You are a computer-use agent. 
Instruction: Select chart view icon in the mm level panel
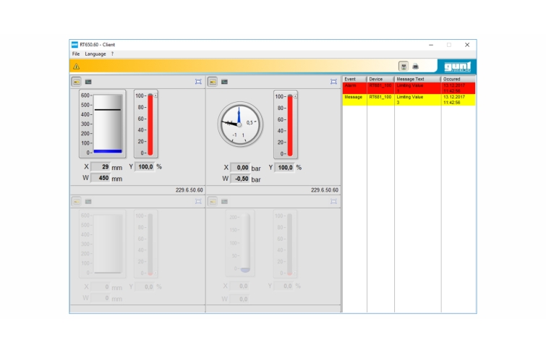(88, 82)
